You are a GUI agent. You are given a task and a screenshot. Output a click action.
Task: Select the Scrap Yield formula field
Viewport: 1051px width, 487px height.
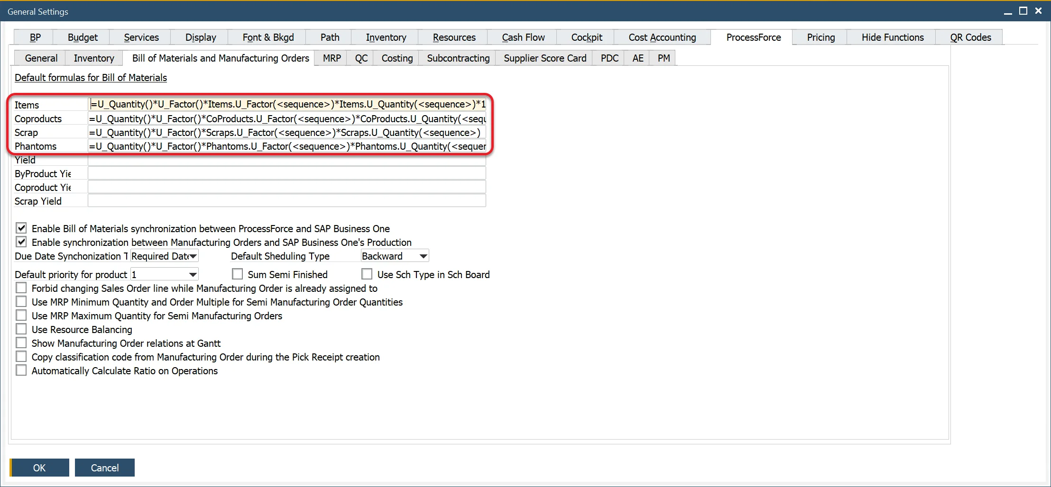(286, 201)
